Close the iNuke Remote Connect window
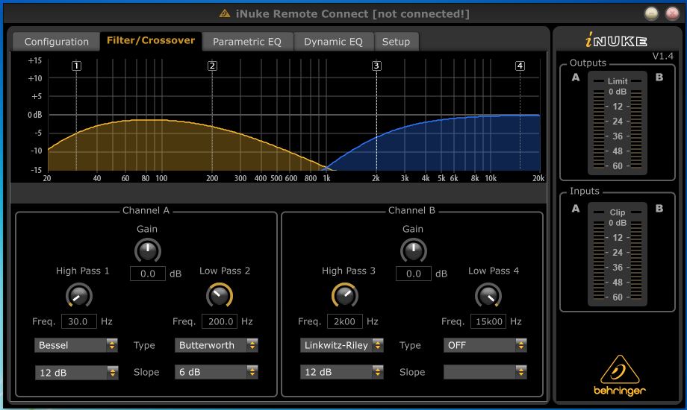The image size is (687, 410). tap(672, 13)
